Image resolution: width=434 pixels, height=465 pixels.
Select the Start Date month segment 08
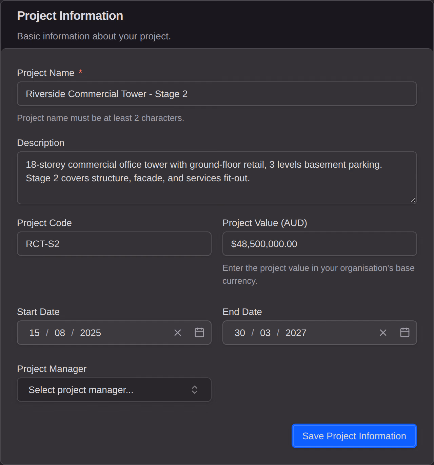pos(60,333)
